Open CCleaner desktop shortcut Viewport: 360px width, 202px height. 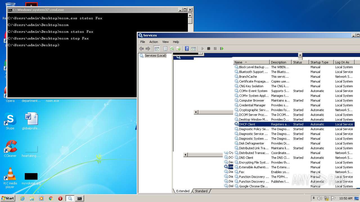tap(10, 149)
